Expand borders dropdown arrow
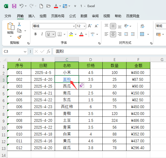166x158 pixels. pos(64,34)
